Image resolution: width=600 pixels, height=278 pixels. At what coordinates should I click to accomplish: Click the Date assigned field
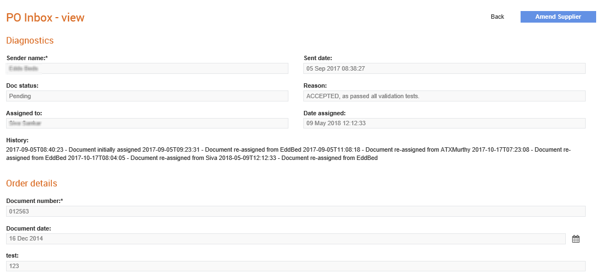tap(444, 123)
